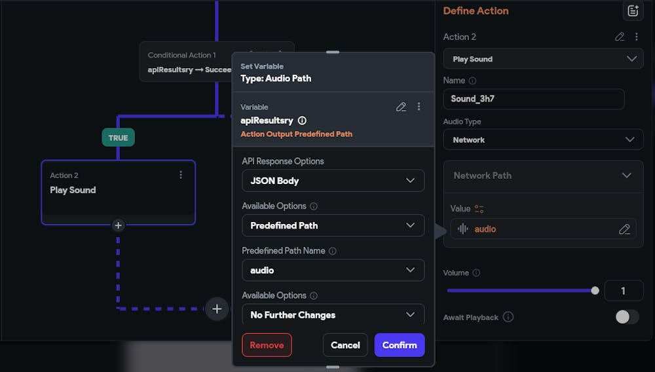655x372 pixels.
Task: Click the pencil edit icon beside Action 2
Action: [x=620, y=37]
